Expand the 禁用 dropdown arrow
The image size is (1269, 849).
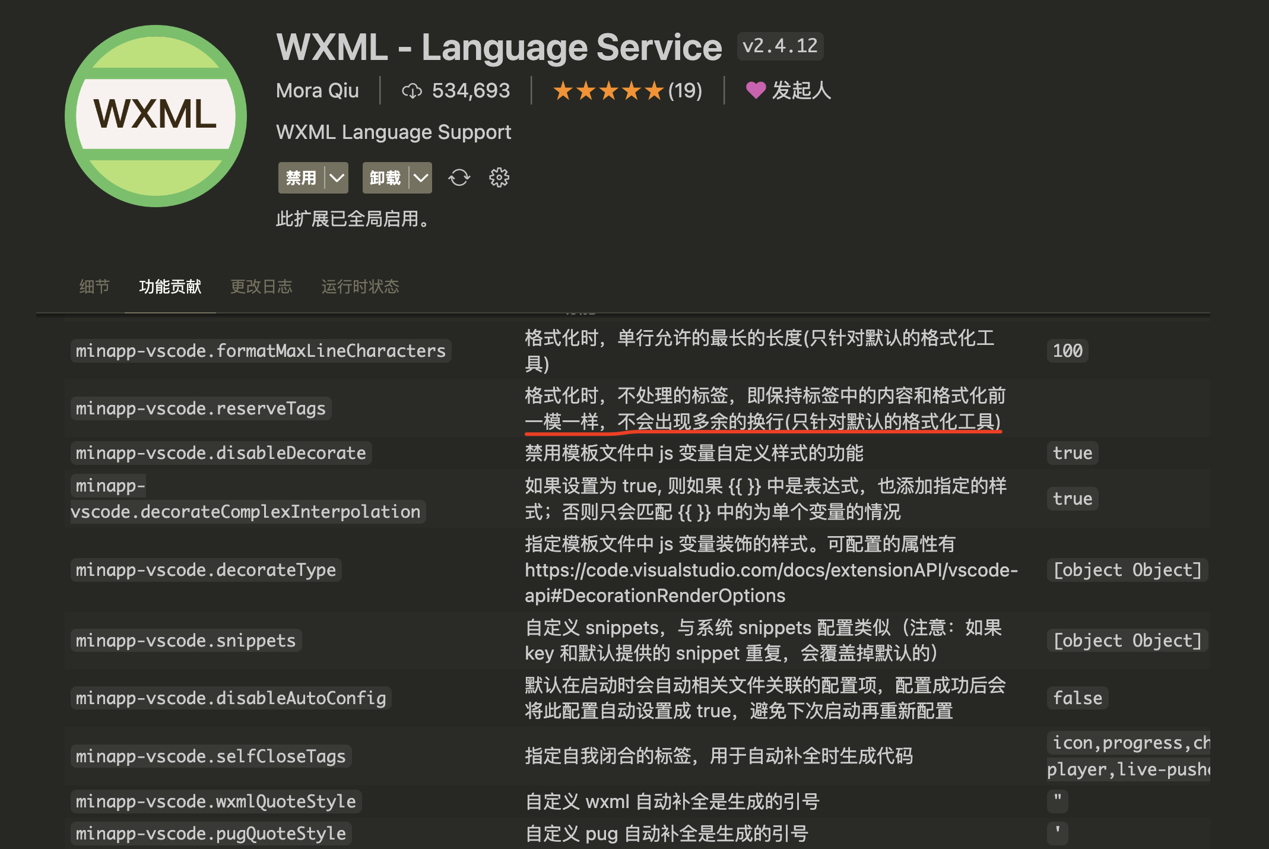[337, 178]
